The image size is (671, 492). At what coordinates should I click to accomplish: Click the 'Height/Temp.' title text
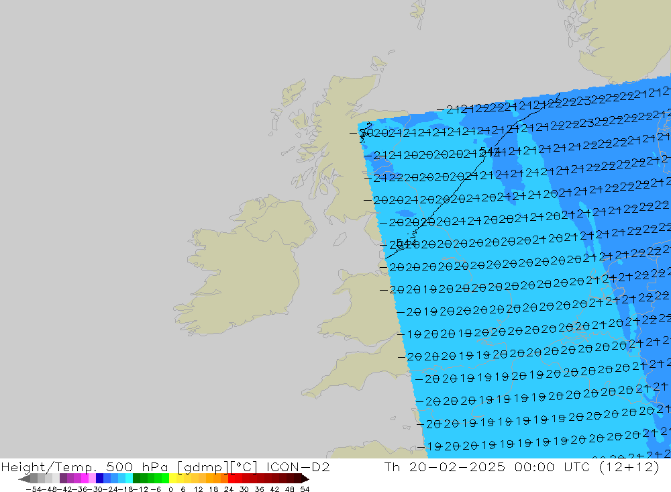click(x=48, y=467)
